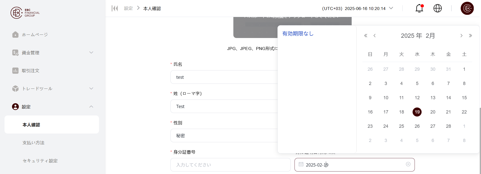Image resolution: width=481 pixels, height=174 pixels.
Task: Jump to next year in calendar
Action: [x=470, y=36]
